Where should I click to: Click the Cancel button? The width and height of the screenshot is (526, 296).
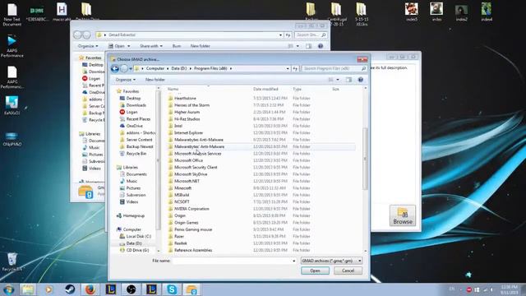[348, 271]
